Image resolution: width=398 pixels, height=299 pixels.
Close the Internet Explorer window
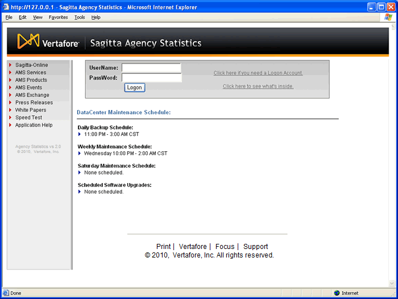(x=391, y=7)
